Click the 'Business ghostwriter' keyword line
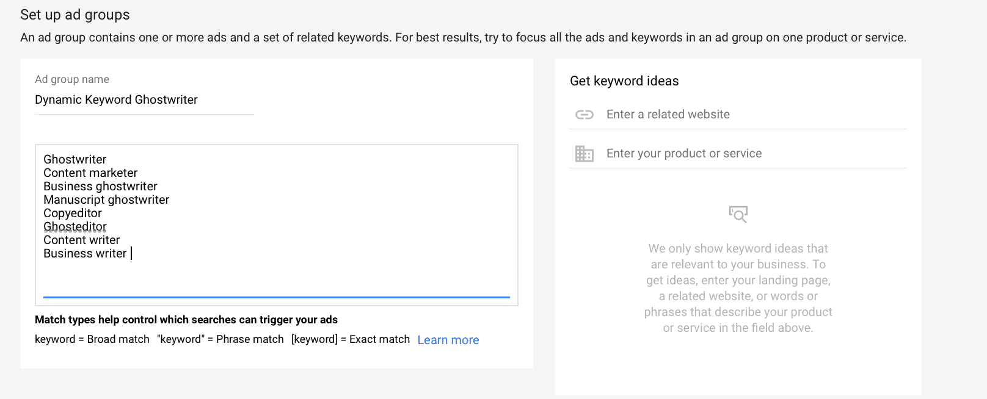Viewport: 987px width, 399px height. [x=100, y=186]
